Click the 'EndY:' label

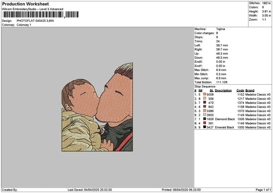click(x=199, y=66)
